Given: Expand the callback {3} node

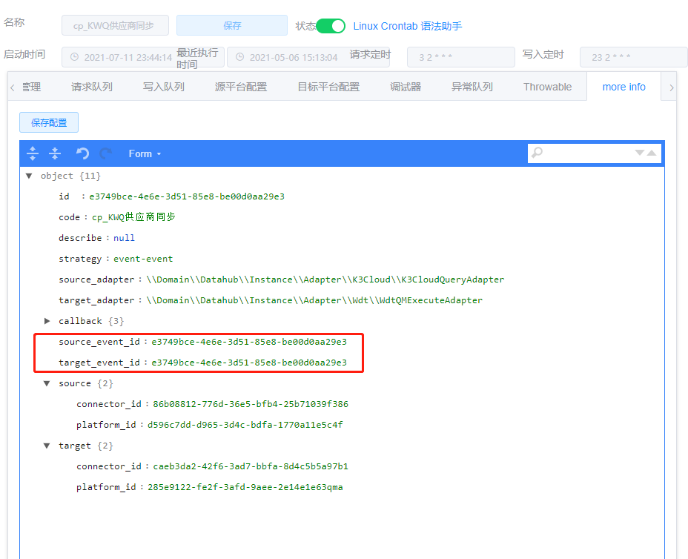Looking at the screenshot, I should pos(47,321).
